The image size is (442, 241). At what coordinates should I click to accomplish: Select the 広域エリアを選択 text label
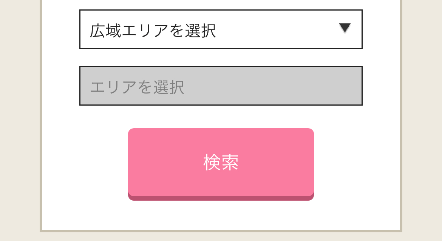pyautogui.click(x=153, y=31)
